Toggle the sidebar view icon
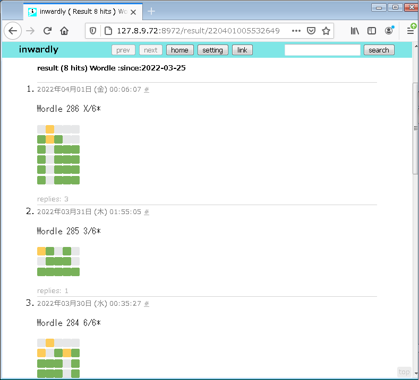 click(371, 31)
